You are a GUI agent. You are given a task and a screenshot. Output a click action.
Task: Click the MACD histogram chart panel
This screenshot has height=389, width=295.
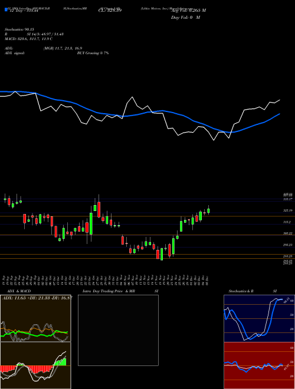[35, 365]
